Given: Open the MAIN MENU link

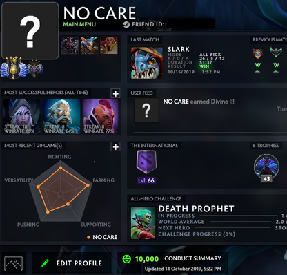Looking at the screenshot, I should point(79,24).
